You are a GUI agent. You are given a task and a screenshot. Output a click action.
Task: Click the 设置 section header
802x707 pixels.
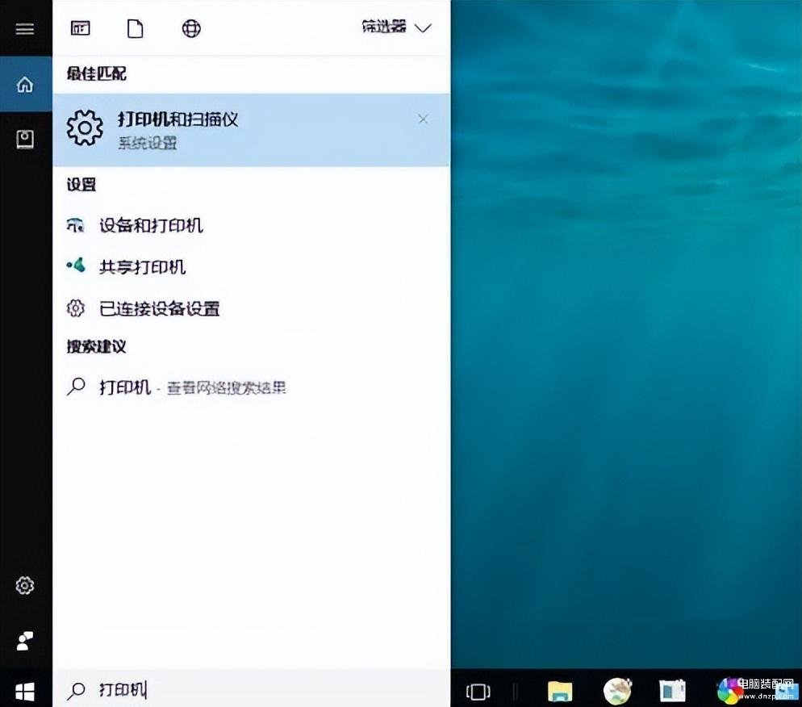click(81, 184)
